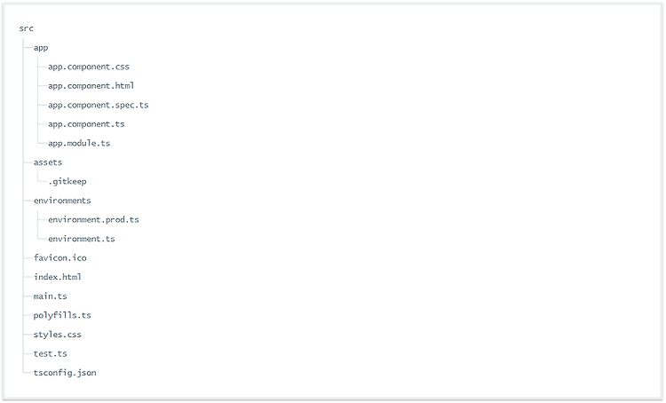666x403 pixels.
Task: Select the assets folder
Action: pyautogui.click(x=48, y=162)
